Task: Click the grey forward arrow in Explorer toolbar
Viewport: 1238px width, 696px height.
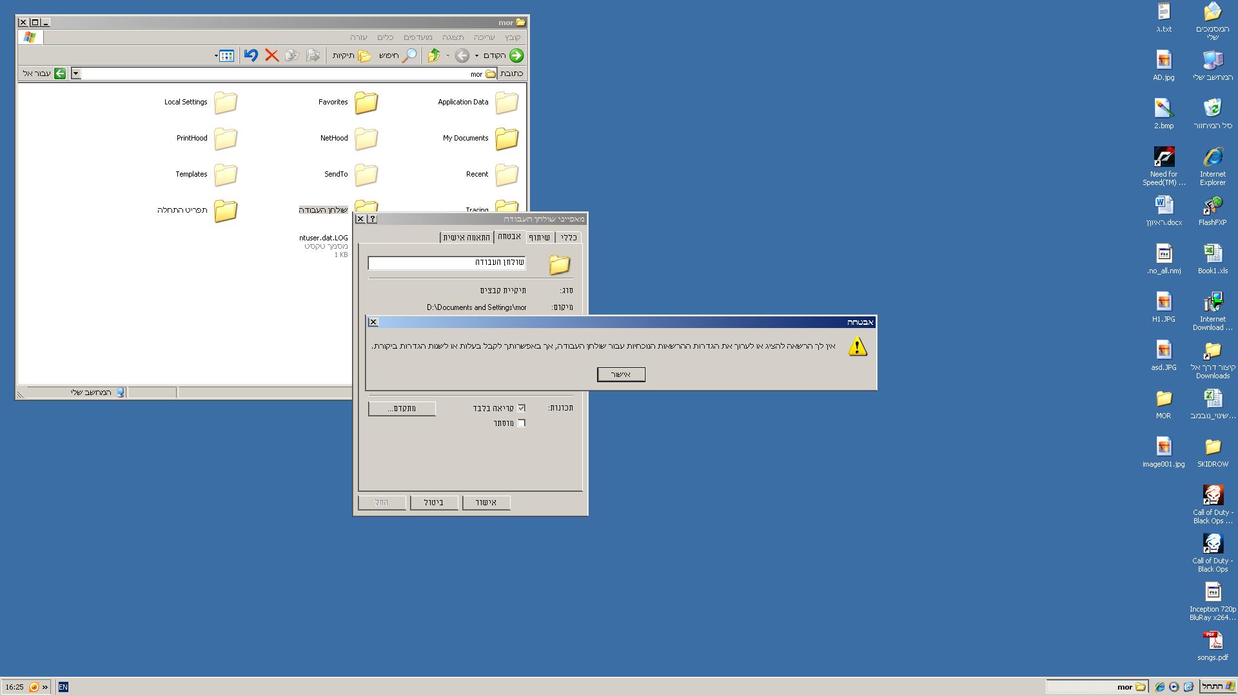Action: tap(462, 55)
